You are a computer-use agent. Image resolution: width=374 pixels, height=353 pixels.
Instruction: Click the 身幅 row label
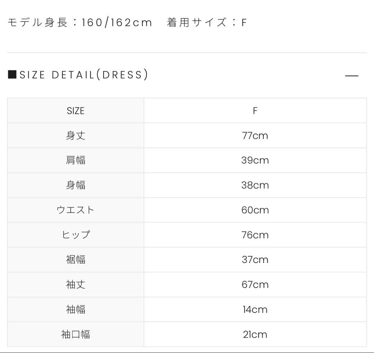pyautogui.click(x=75, y=185)
